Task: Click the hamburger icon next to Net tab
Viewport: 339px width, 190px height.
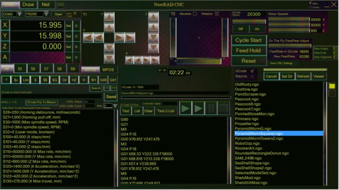Action: [60, 5]
